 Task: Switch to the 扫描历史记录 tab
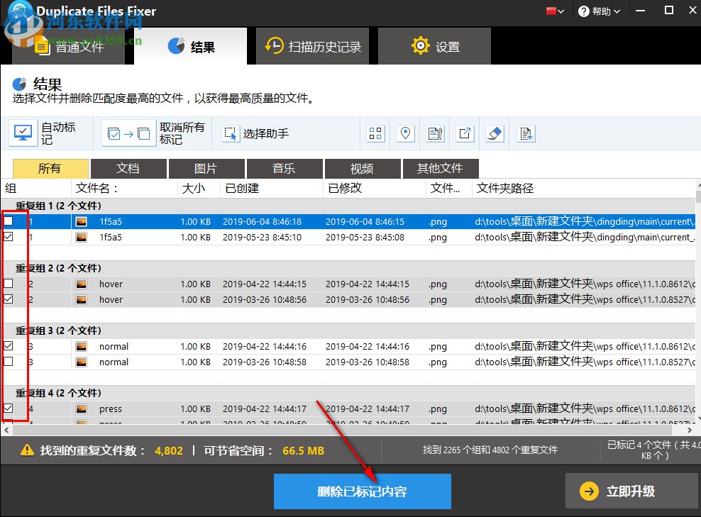[312, 45]
